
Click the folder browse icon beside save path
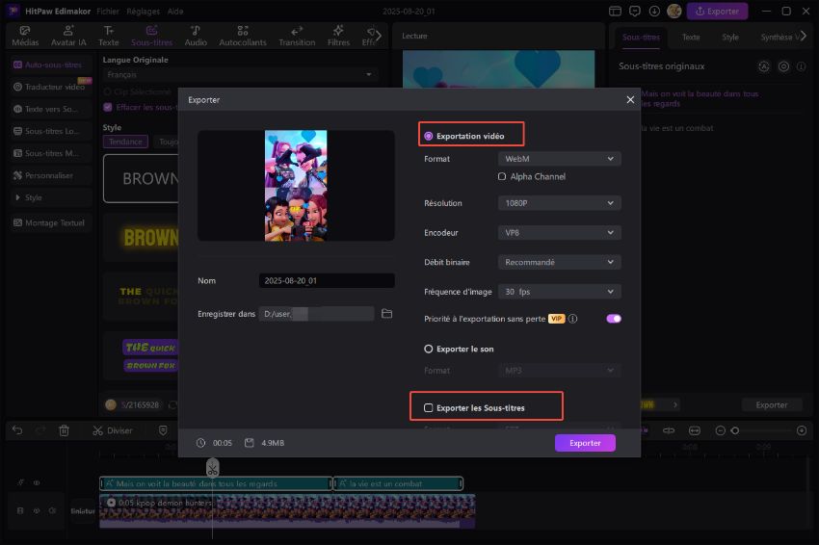pyautogui.click(x=386, y=314)
